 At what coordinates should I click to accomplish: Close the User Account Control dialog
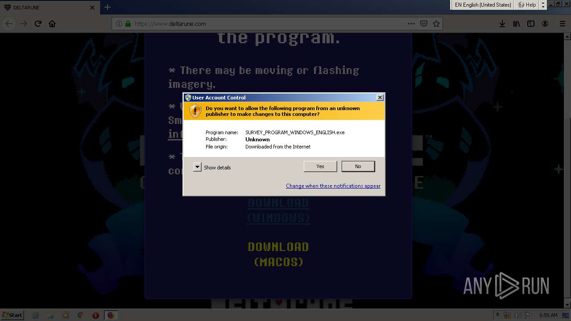tap(380, 97)
